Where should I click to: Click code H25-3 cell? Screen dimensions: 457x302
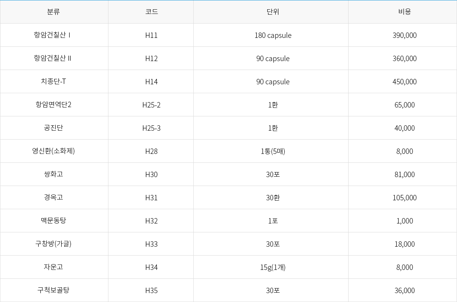[x=151, y=128]
